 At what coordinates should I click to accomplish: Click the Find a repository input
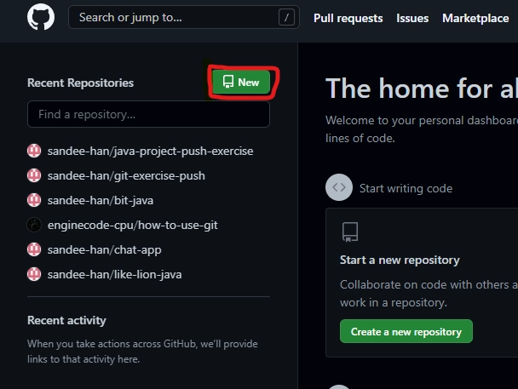[148, 114]
